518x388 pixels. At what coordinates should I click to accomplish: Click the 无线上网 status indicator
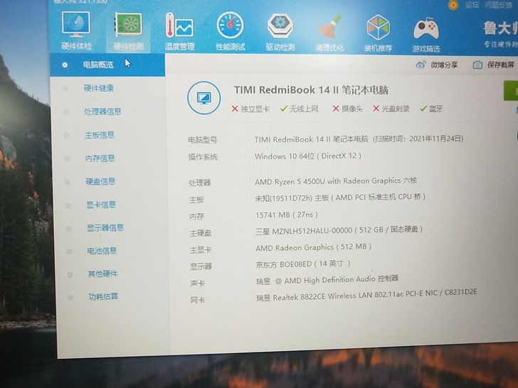(300, 109)
